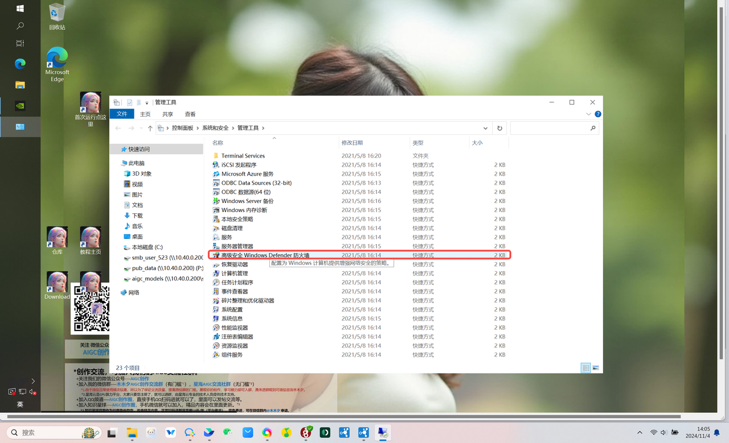
Task: Click the help question mark icon
Action: tap(597, 114)
